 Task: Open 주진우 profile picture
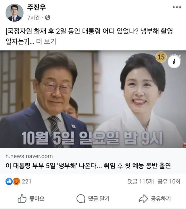click(14, 13)
